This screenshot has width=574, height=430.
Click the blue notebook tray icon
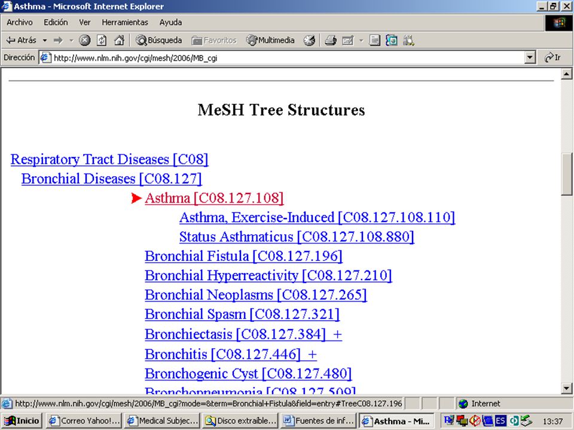pos(488,421)
